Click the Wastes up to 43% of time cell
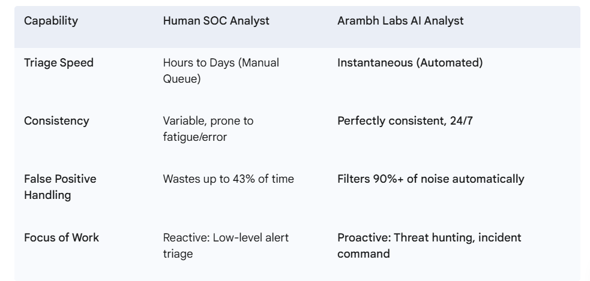590x281 pixels. (229, 179)
